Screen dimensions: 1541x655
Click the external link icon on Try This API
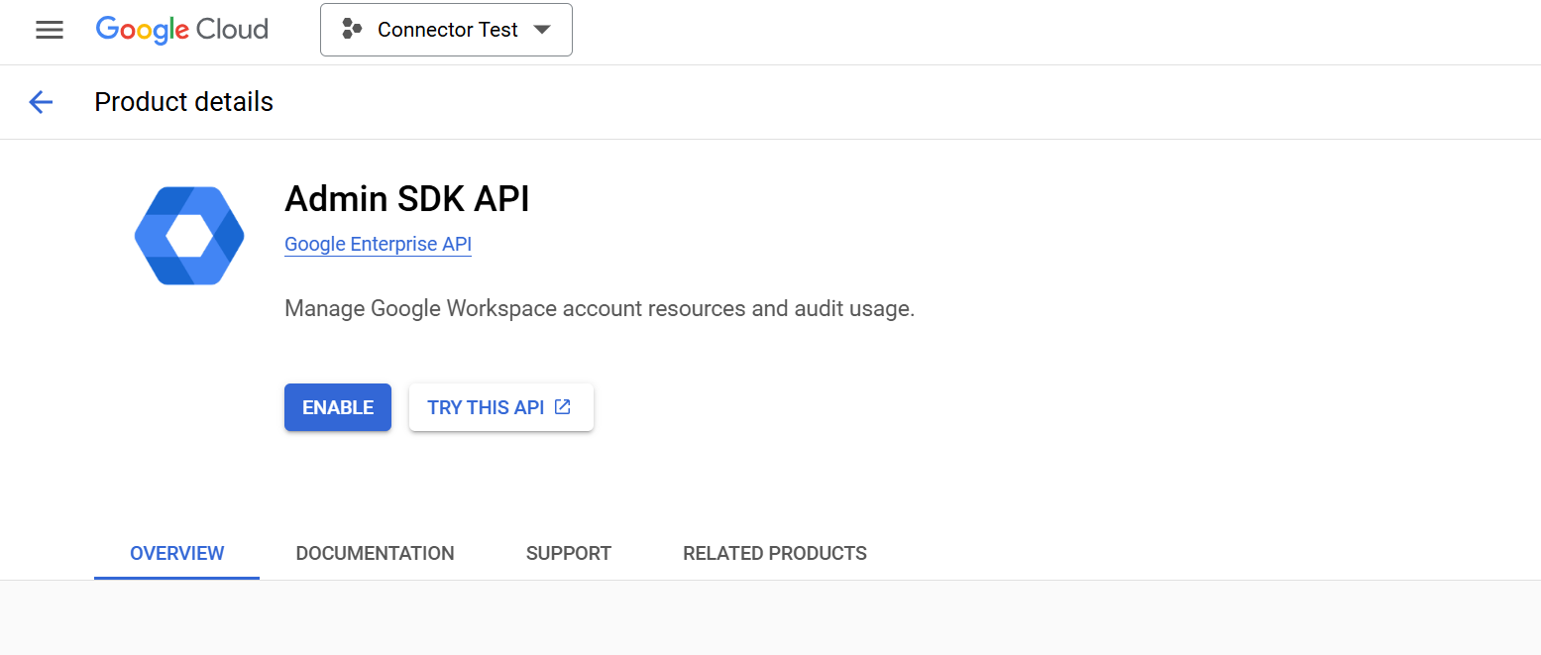click(x=563, y=406)
